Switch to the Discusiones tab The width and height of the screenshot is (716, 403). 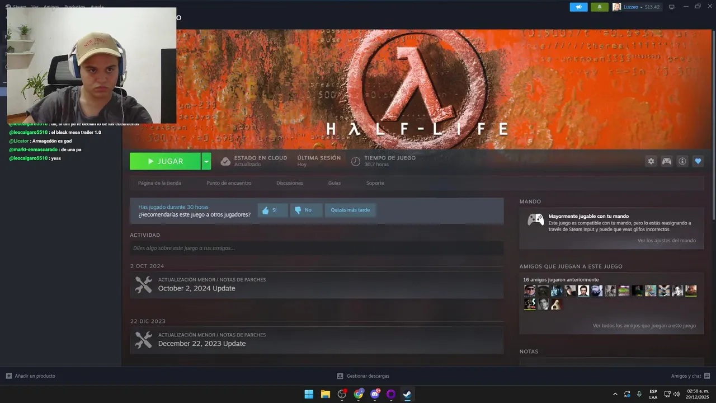point(290,183)
